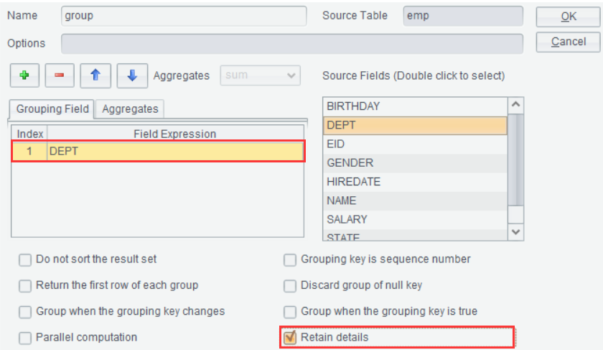
Task: Click the red minus remove button
Action: tap(59, 75)
